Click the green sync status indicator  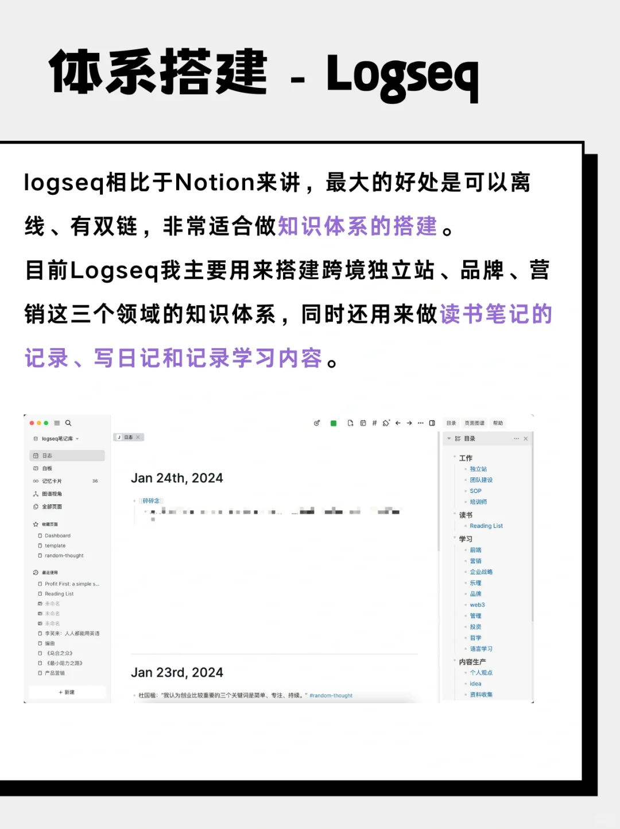click(334, 423)
